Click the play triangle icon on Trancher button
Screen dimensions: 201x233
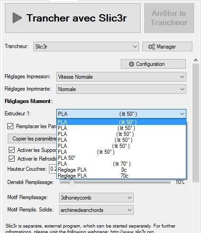[x=17, y=18]
